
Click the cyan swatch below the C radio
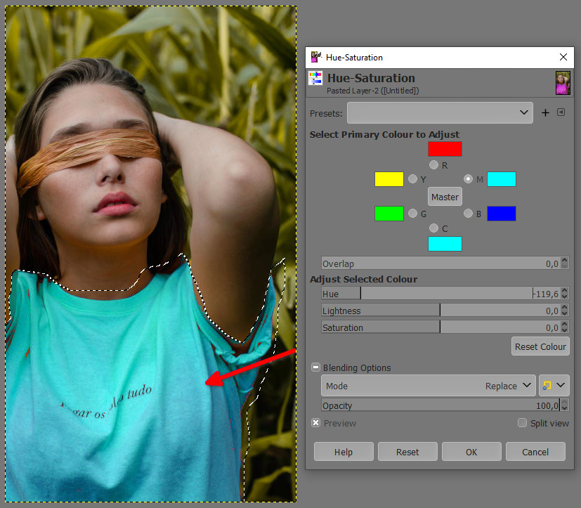(445, 244)
